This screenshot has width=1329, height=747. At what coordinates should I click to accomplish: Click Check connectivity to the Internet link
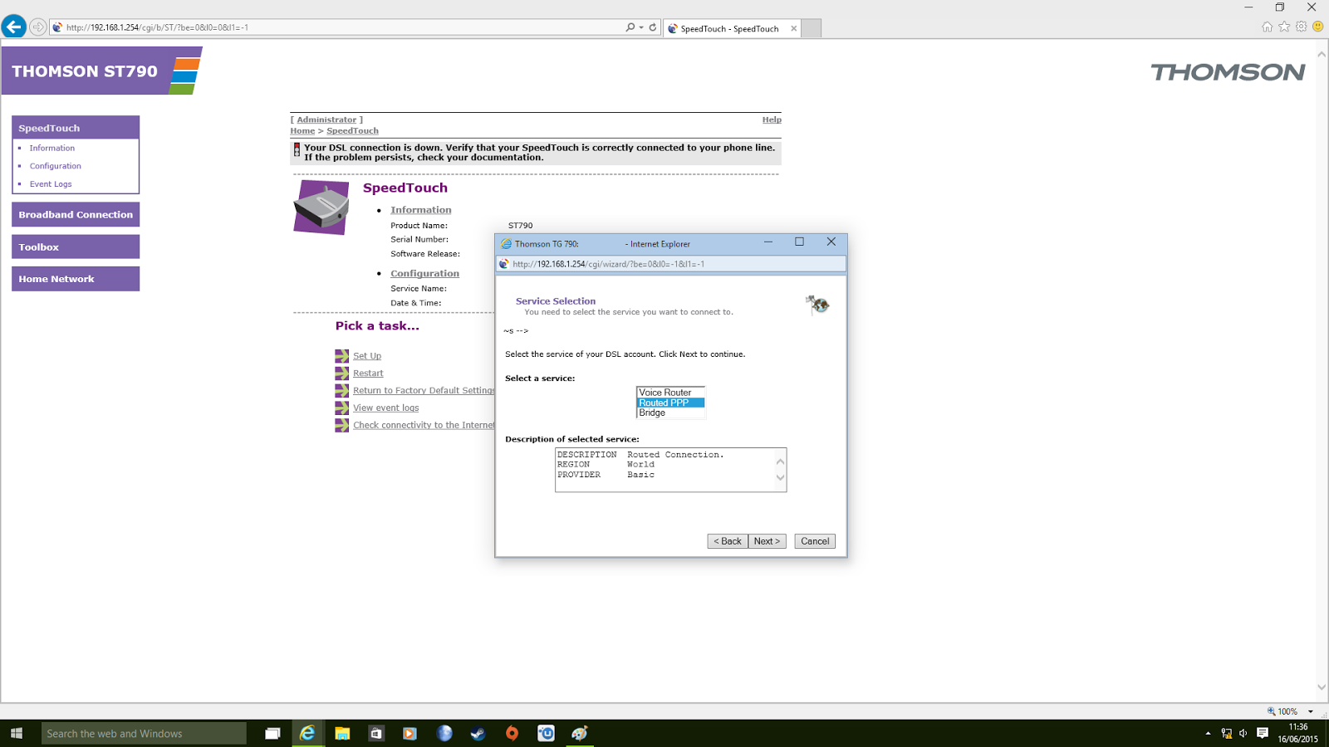click(424, 426)
